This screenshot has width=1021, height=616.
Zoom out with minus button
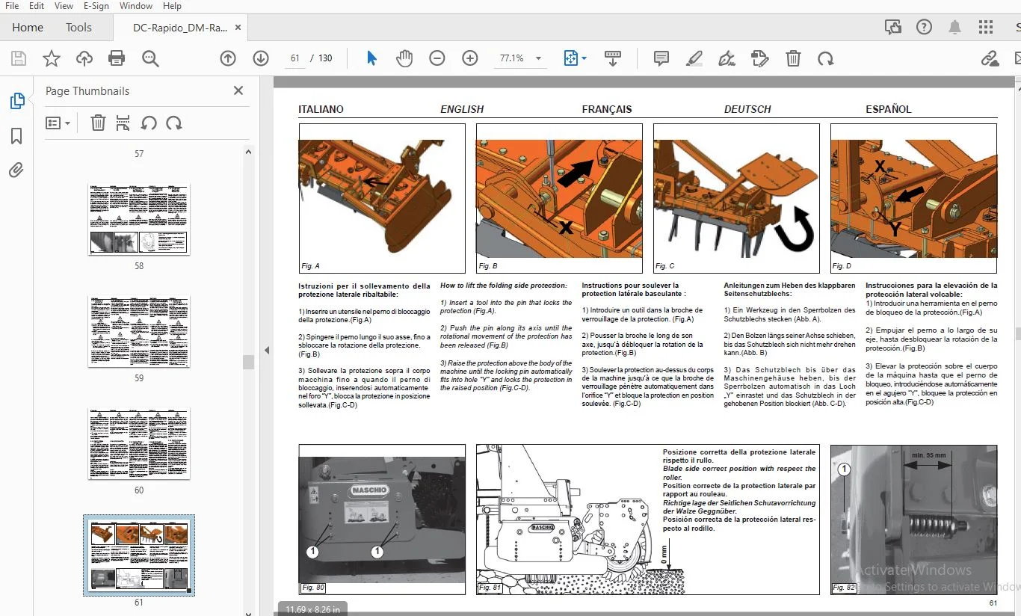tap(437, 58)
